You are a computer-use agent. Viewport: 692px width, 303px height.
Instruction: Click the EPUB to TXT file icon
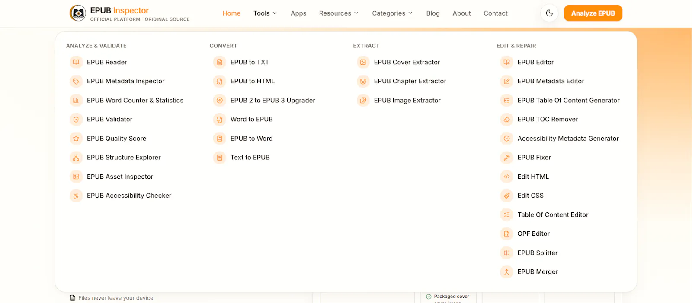click(220, 62)
